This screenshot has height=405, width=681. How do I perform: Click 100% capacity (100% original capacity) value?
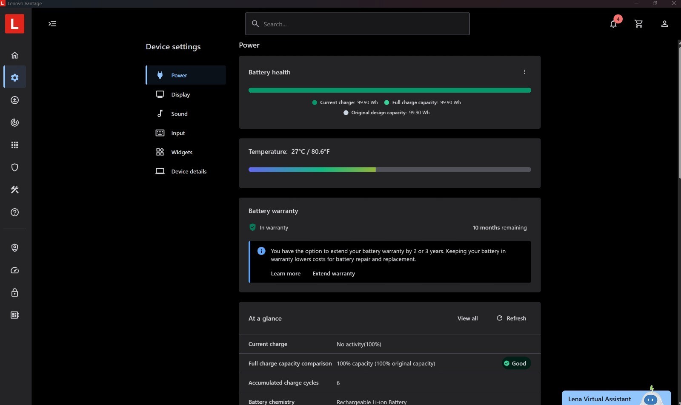(x=386, y=363)
